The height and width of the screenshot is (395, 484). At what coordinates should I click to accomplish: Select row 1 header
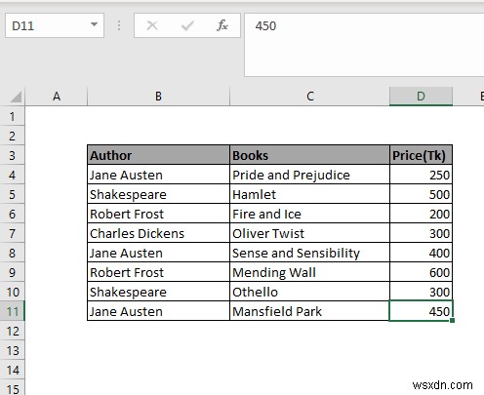[13, 116]
